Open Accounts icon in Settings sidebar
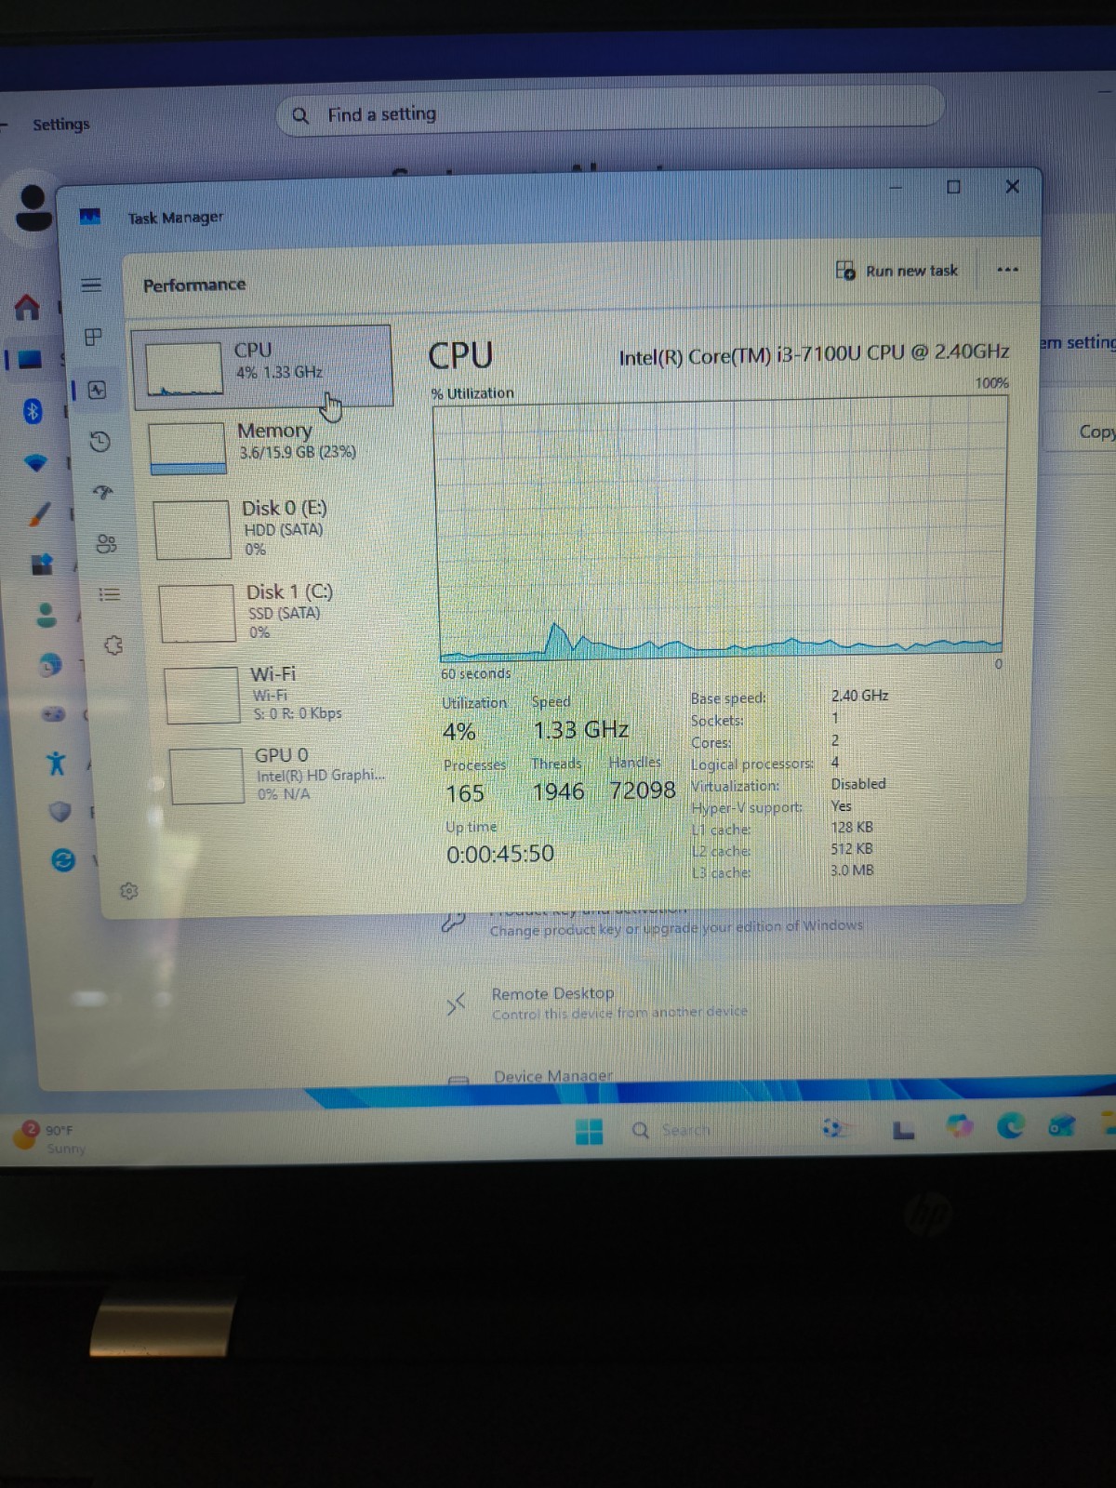The image size is (1116, 1488). (x=46, y=615)
